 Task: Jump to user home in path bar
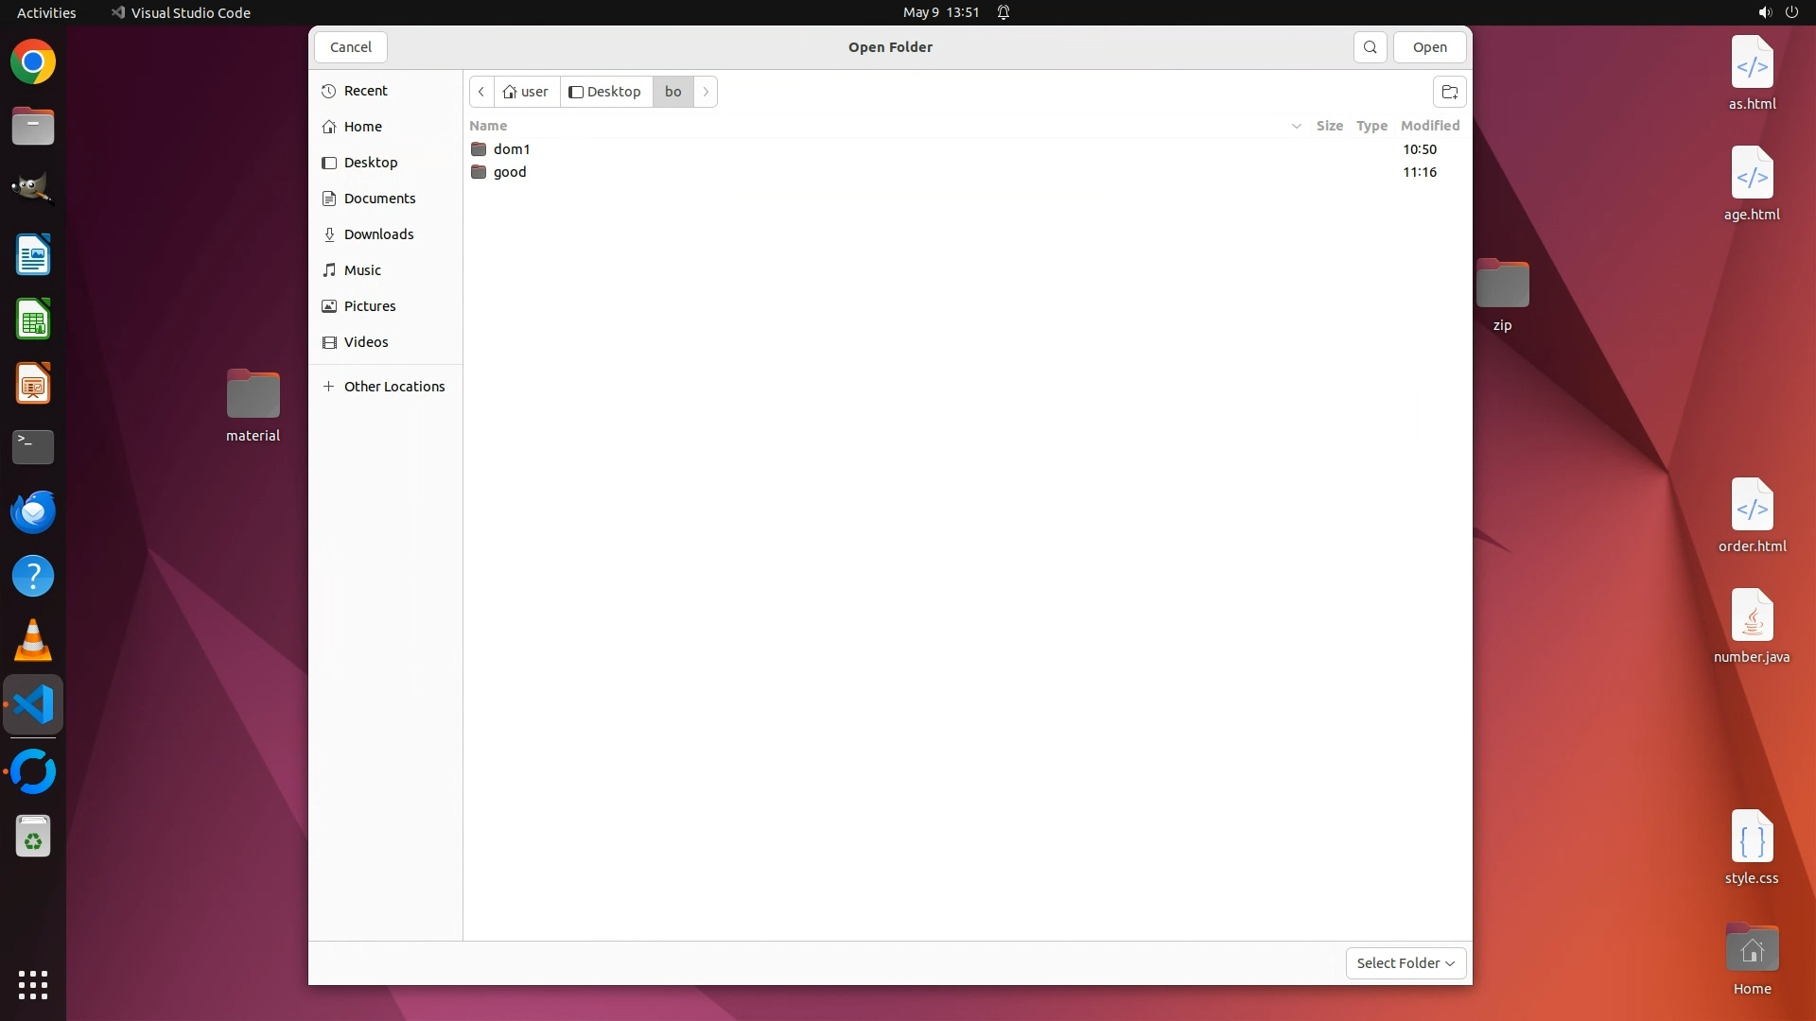pos(526,92)
